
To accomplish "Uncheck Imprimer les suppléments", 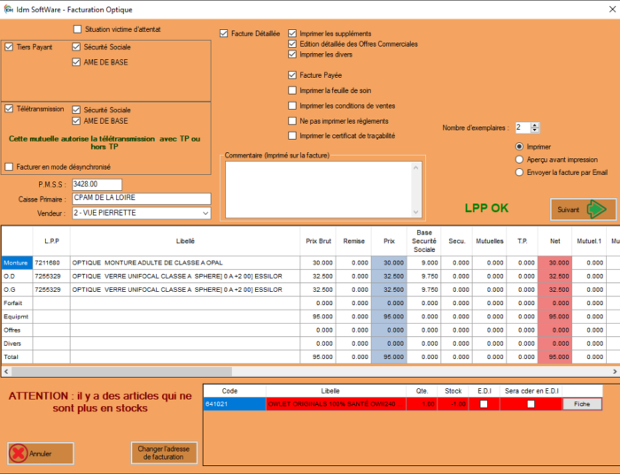I will pos(292,34).
